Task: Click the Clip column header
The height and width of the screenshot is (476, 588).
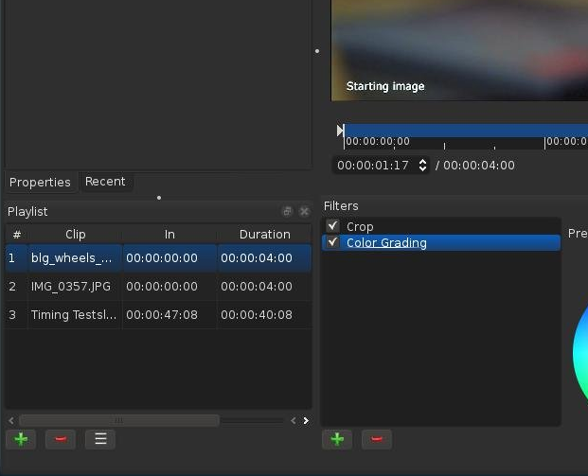Action: pyautogui.click(x=76, y=235)
